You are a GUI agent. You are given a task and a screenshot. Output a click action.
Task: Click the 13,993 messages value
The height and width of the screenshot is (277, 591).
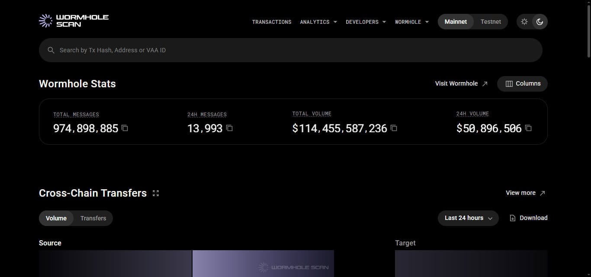coord(205,128)
